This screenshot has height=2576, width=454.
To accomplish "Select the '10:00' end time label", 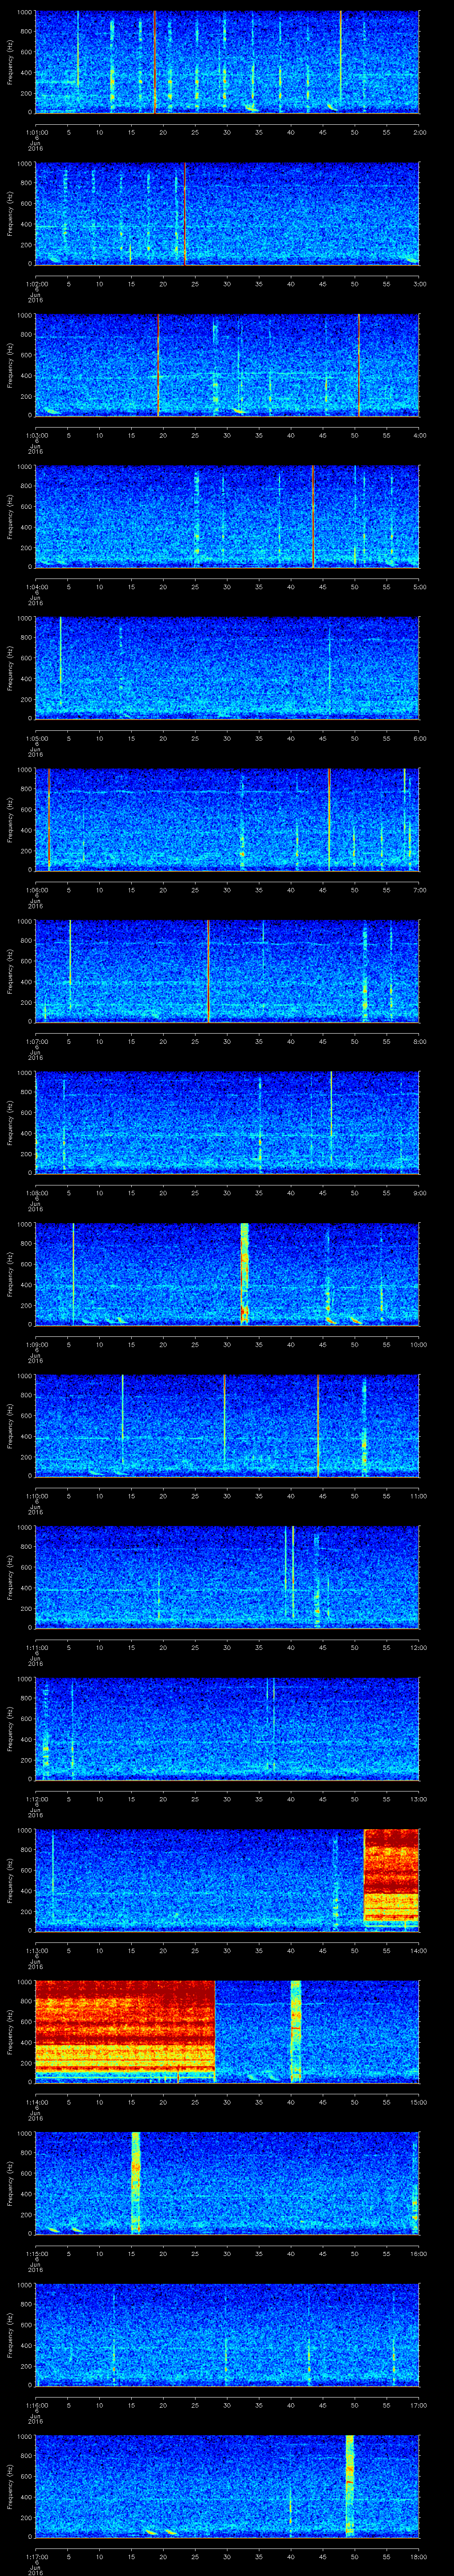I will (x=418, y=1344).
